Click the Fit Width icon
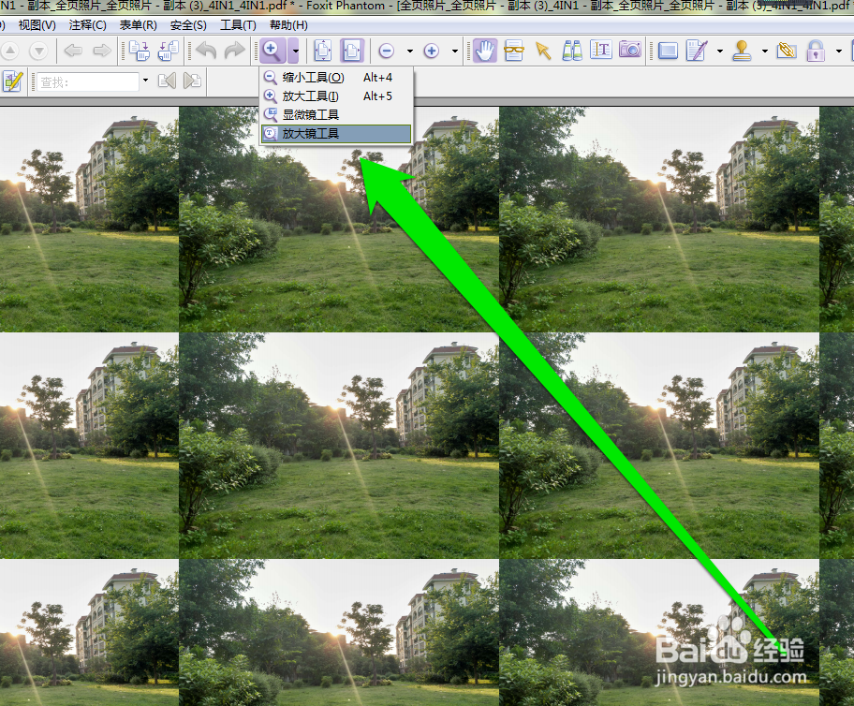 [x=352, y=51]
